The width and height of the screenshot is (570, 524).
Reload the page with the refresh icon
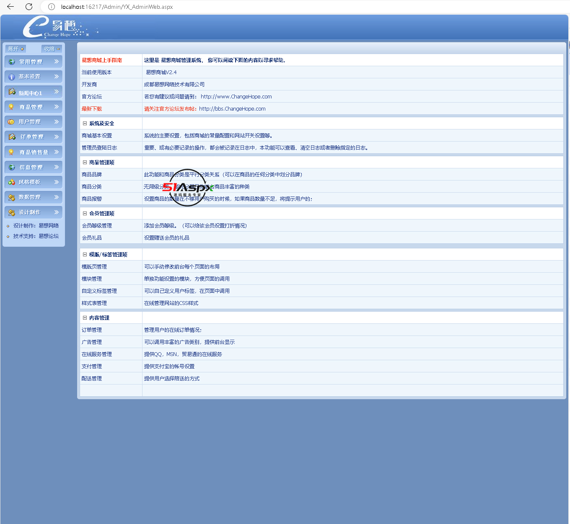coord(29,7)
